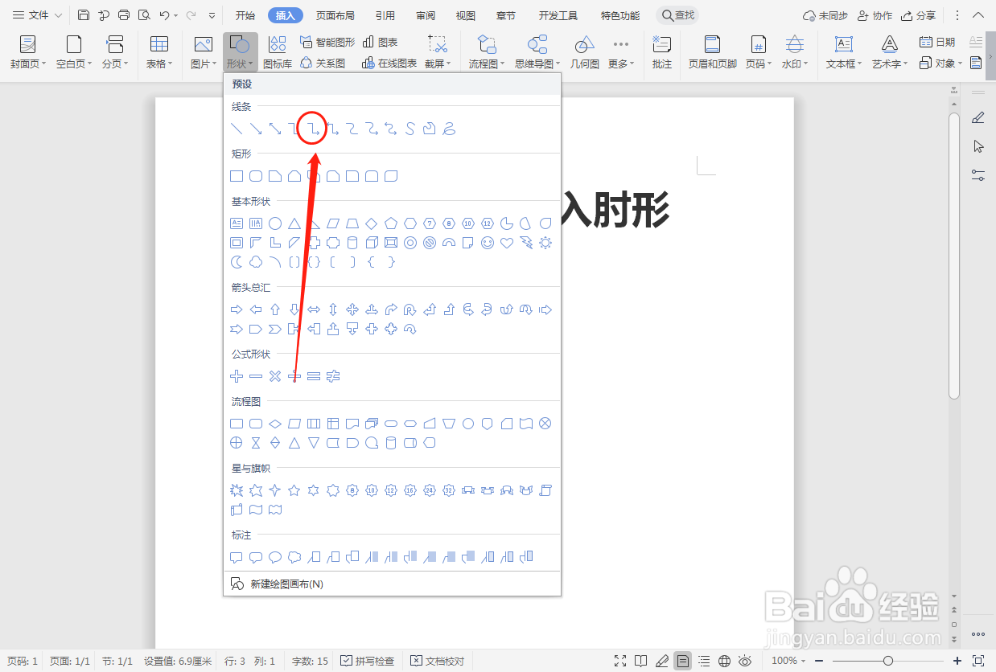Image resolution: width=996 pixels, height=672 pixels.
Task: Expand the 图片 dropdown
Action: click(204, 64)
